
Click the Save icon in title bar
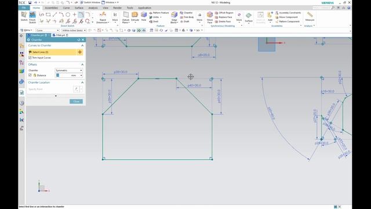coord(30,2)
